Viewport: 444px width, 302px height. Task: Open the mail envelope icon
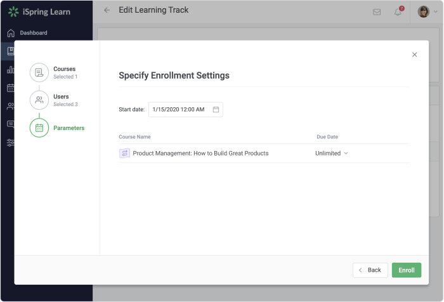pos(377,12)
